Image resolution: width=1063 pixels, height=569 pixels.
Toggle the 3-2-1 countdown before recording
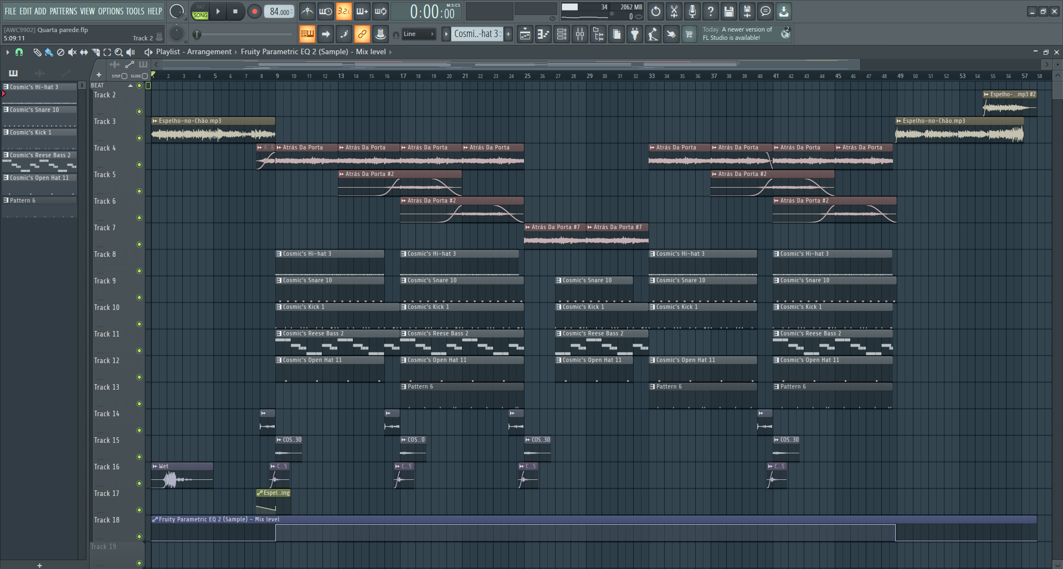343,11
